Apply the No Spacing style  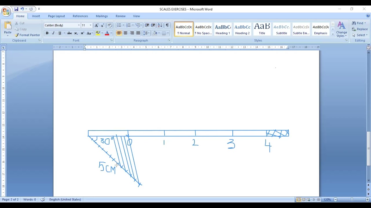pyautogui.click(x=203, y=29)
